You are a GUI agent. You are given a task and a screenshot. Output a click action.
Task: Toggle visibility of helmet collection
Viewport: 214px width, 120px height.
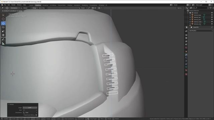point(212,13)
